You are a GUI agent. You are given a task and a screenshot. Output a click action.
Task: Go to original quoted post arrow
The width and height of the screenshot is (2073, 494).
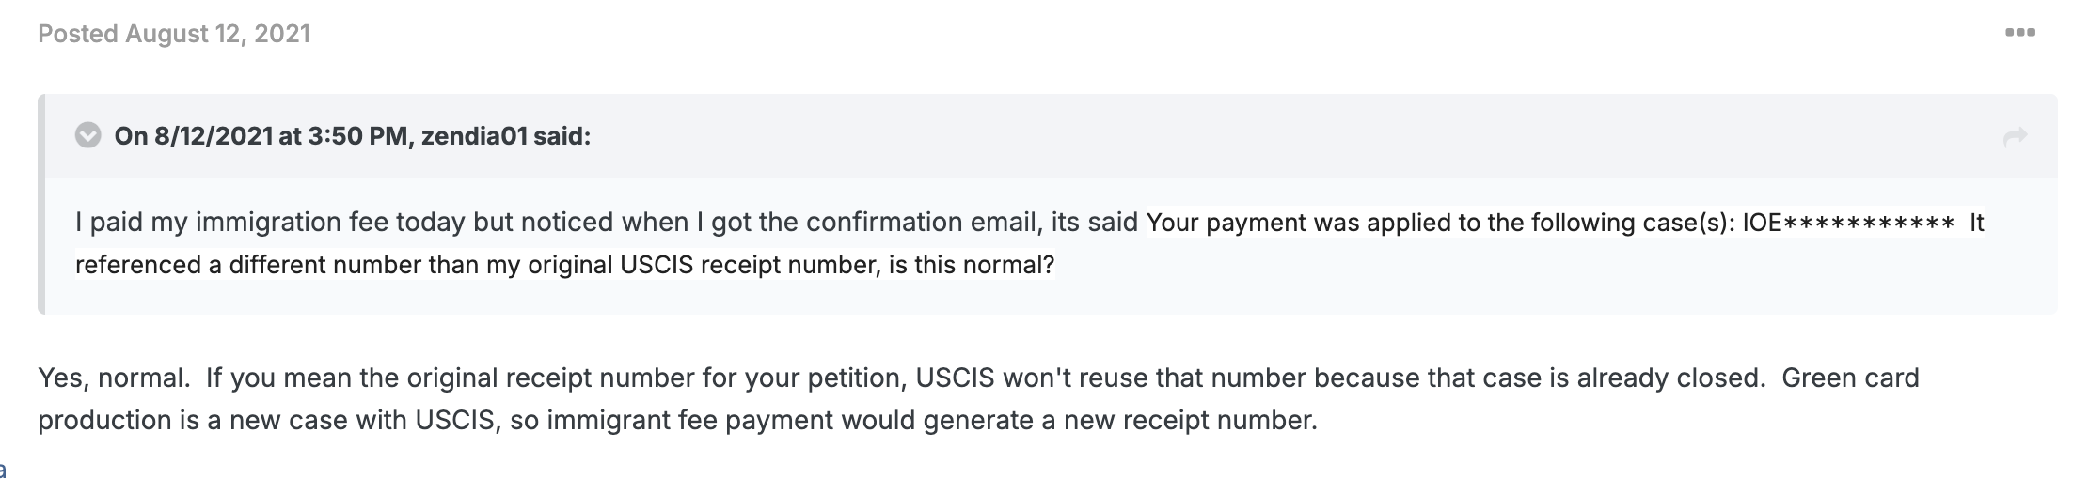(2015, 138)
